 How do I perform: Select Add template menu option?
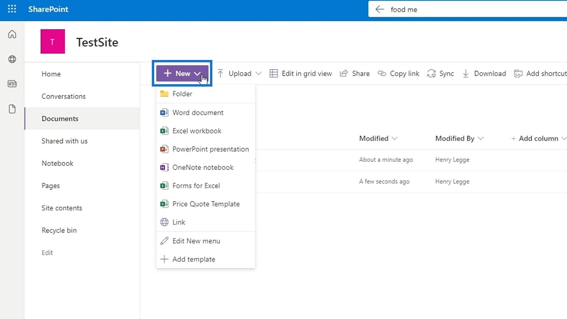(206, 259)
